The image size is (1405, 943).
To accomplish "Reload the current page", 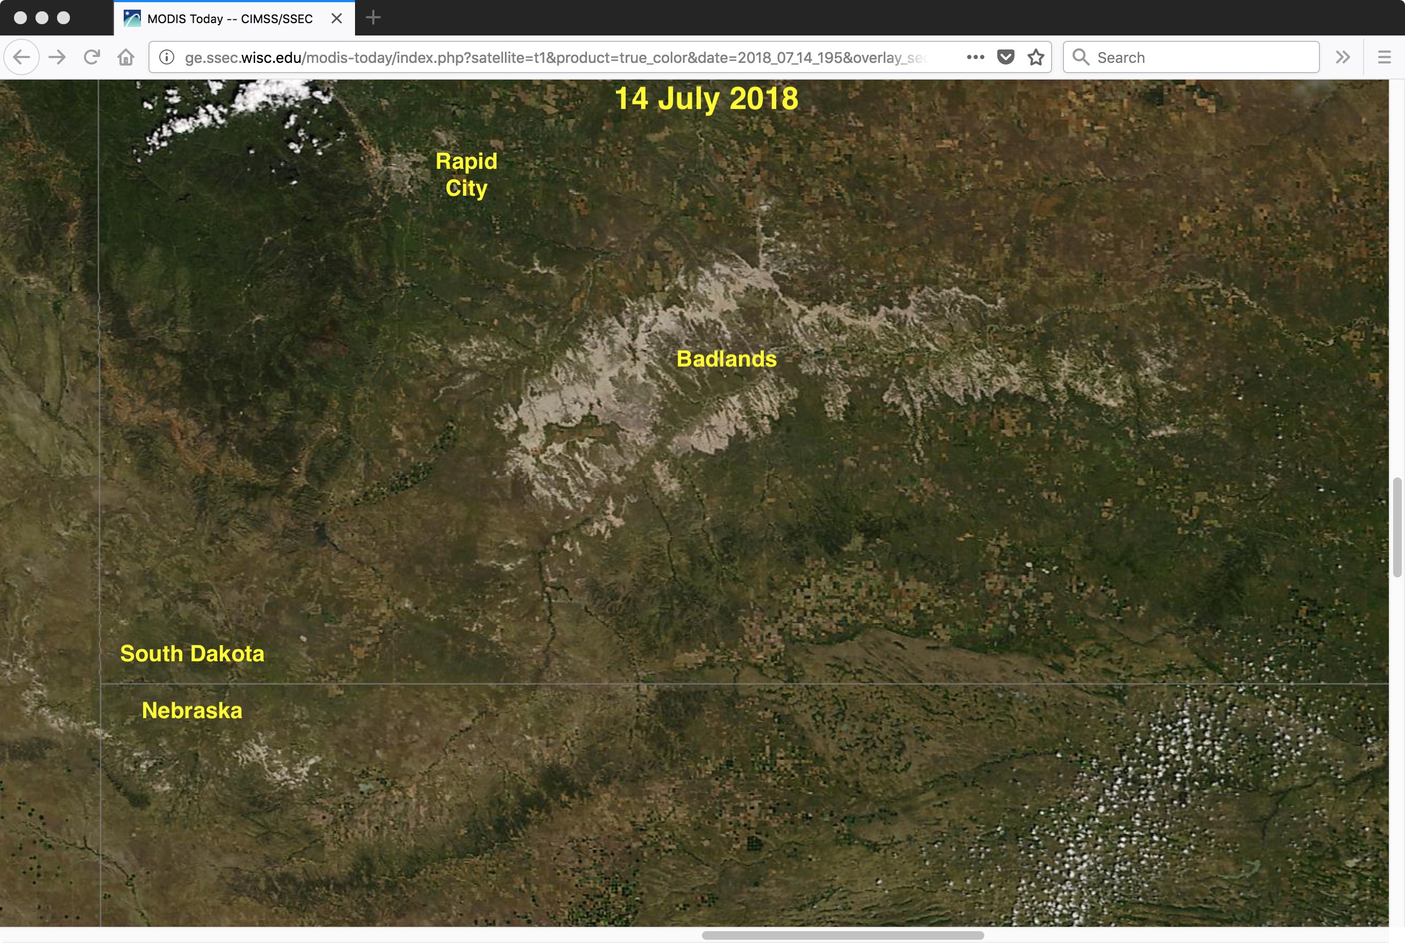I will point(91,57).
